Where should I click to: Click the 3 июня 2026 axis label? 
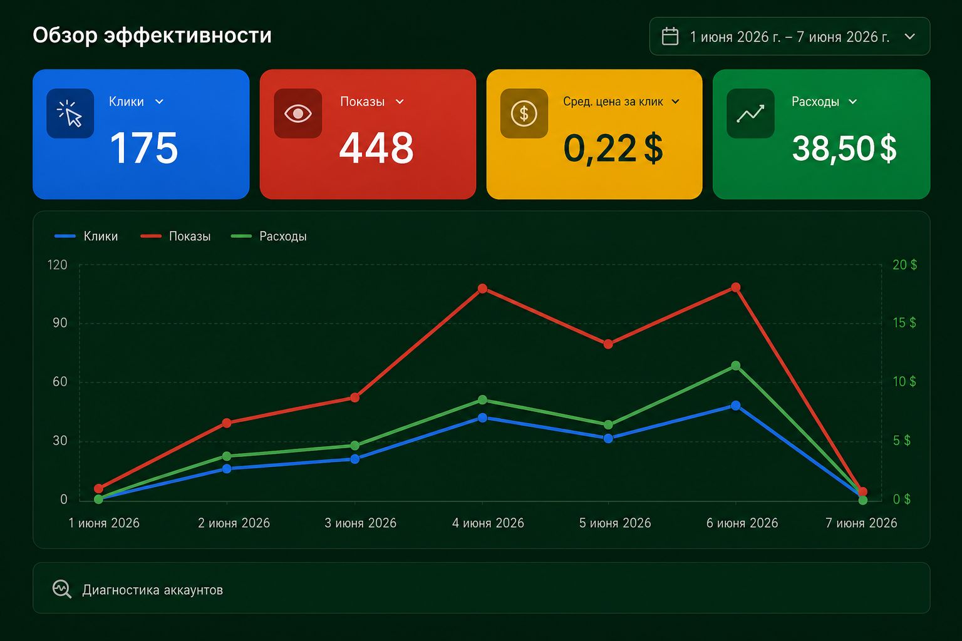point(360,523)
